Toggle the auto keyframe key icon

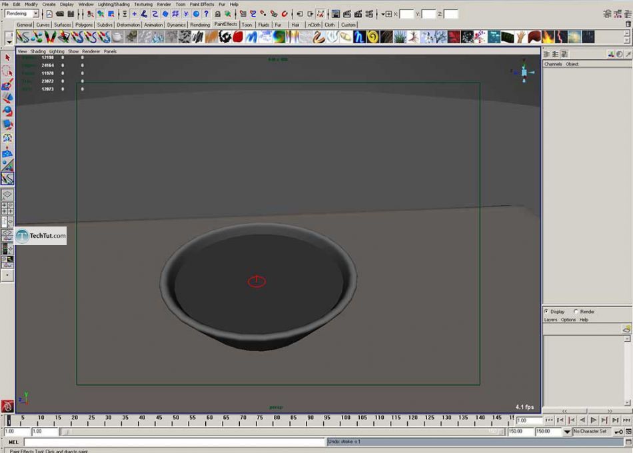tap(618, 432)
